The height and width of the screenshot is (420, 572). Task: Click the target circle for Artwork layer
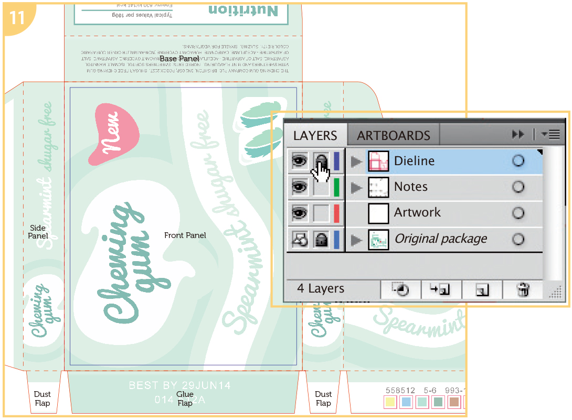(x=518, y=213)
